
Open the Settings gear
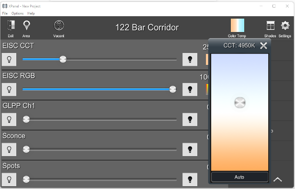coord(285,25)
